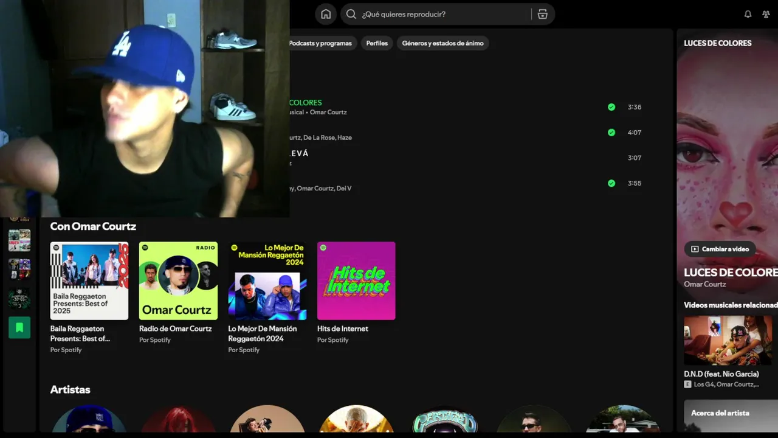Click Cambiar a video button
Image resolution: width=778 pixels, height=438 pixels.
pyautogui.click(x=720, y=249)
